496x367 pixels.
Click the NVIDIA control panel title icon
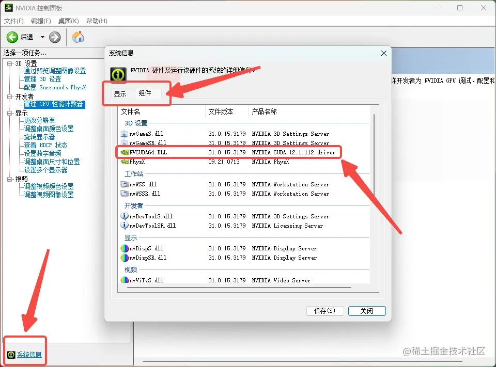[9, 8]
